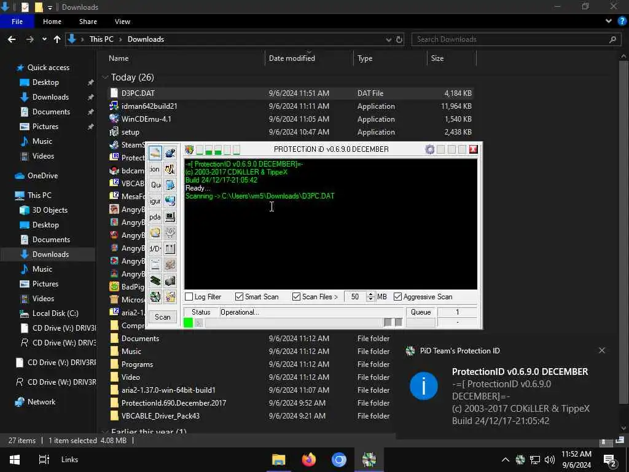Click the green RAM stick icon in Protection ID
Viewport: 629px width, 472px height.
pyautogui.click(x=155, y=280)
